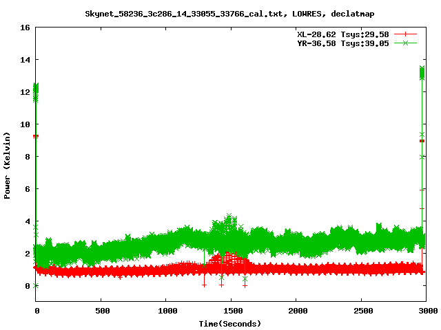Click the x-axis tick label 1000

(167, 311)
